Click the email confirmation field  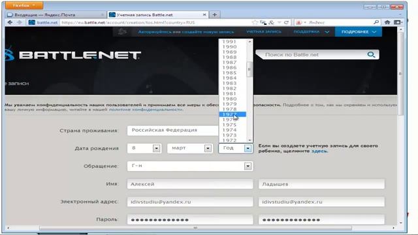pos(321,202)
